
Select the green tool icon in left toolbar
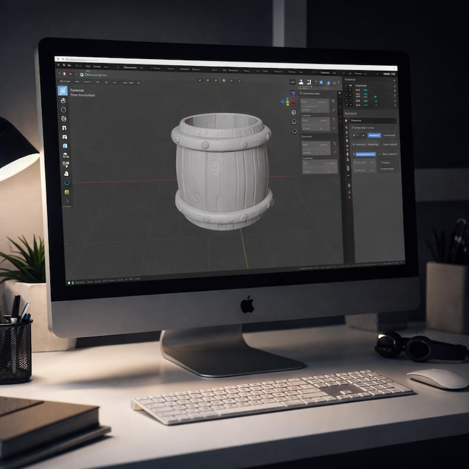(66, 164)
